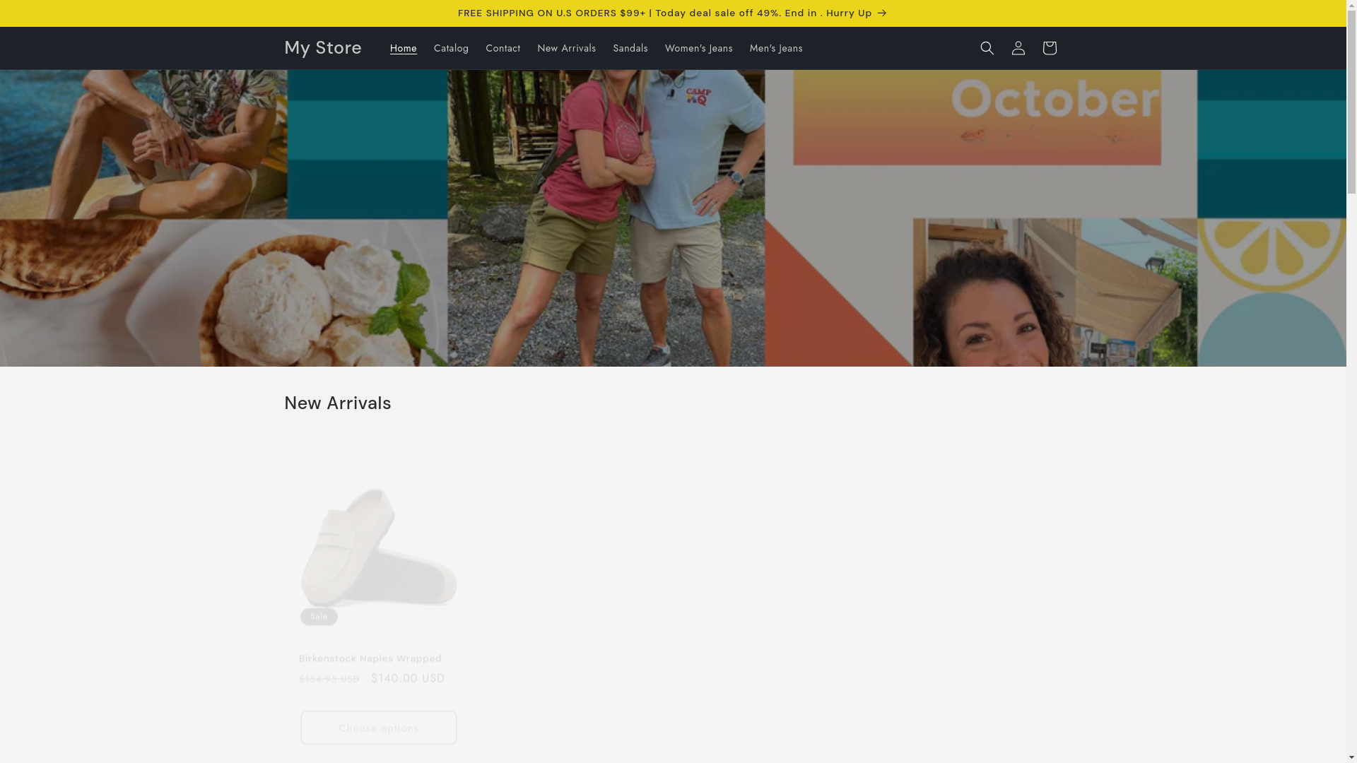1357x763 pixels.
Task: Click the Sale badge on product
Action: pos(319,617)
